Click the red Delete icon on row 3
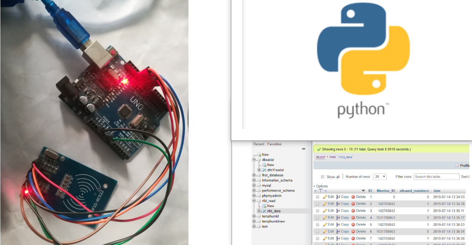472x245 pixels. (x=353, y=210)
